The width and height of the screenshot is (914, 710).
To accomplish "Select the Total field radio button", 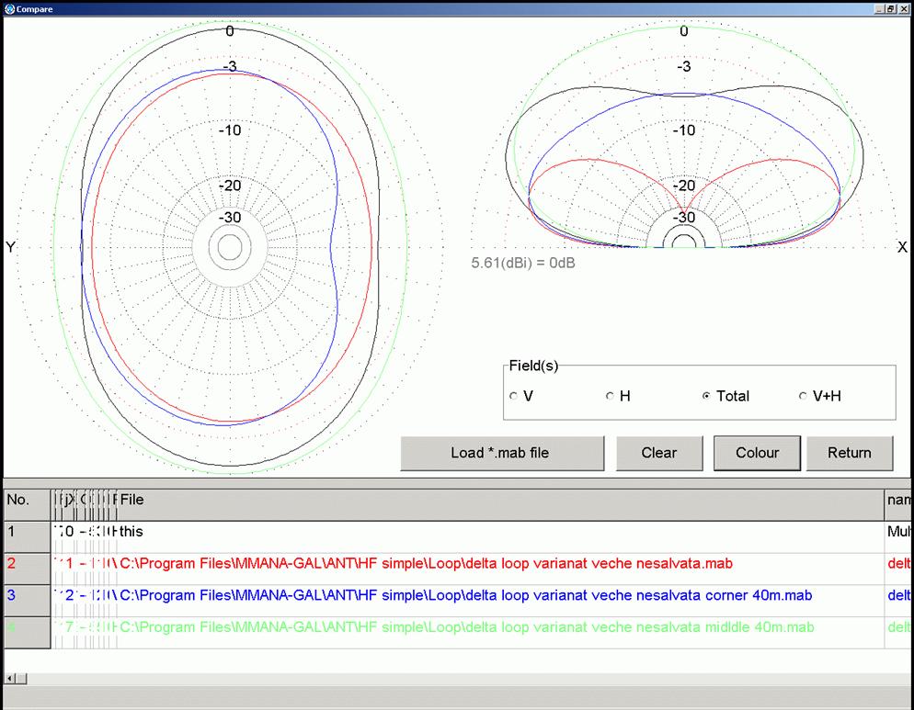I will (706, 396).
